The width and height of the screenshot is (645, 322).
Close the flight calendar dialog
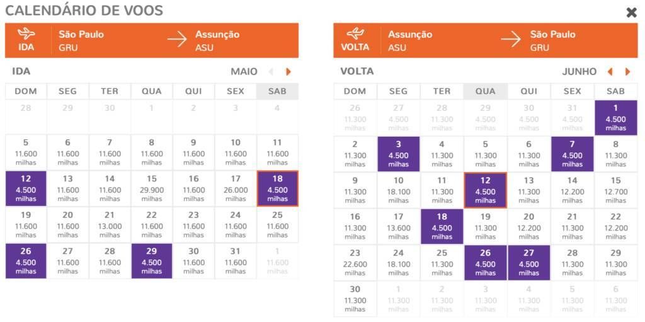pos(631,13)
